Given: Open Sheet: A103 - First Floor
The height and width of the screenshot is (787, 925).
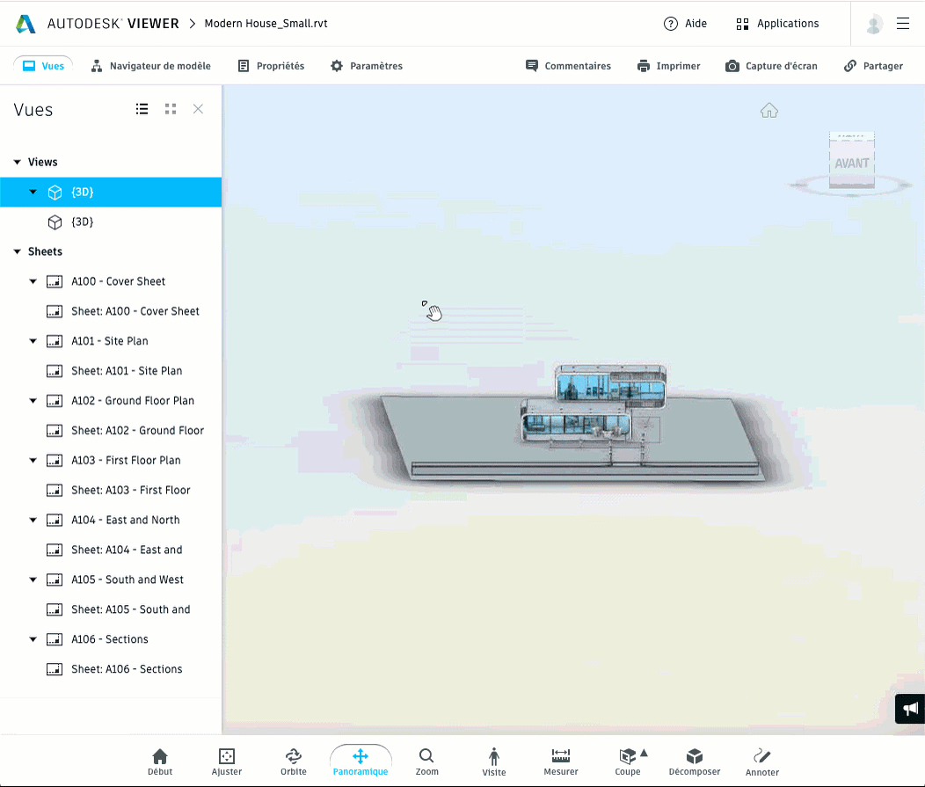Looking at the screenshot, I should click(111, 491).
